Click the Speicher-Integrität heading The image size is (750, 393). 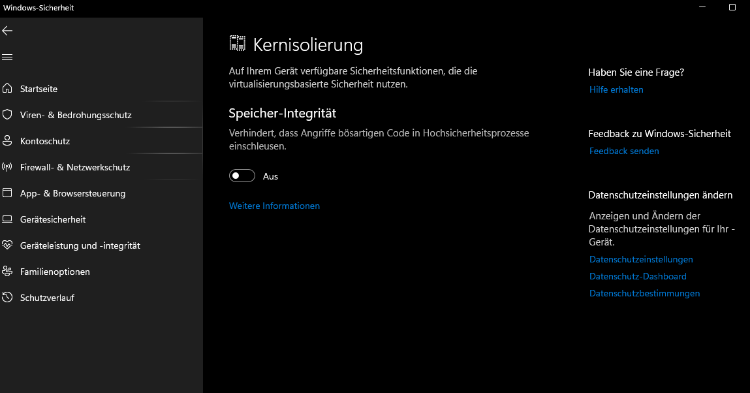tap(282, 113)
